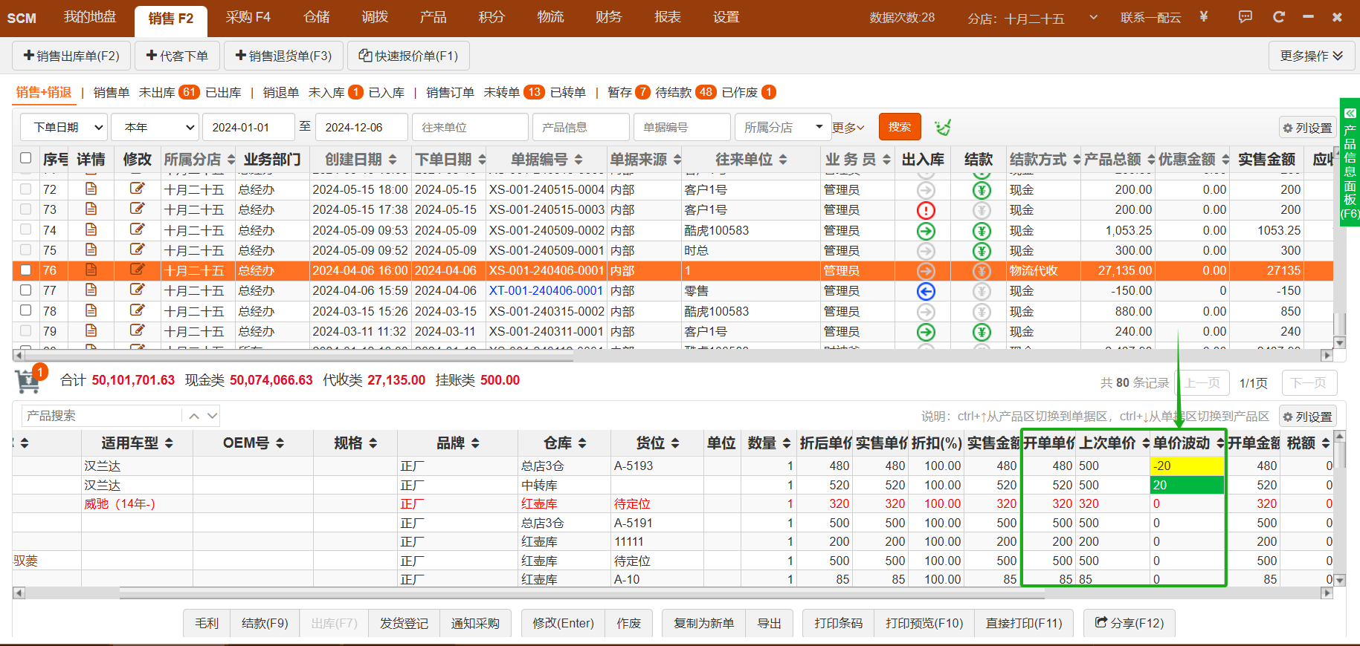Click edit pencil icon for row 77
1360x646 pixels.
click(x=137, y=290)
